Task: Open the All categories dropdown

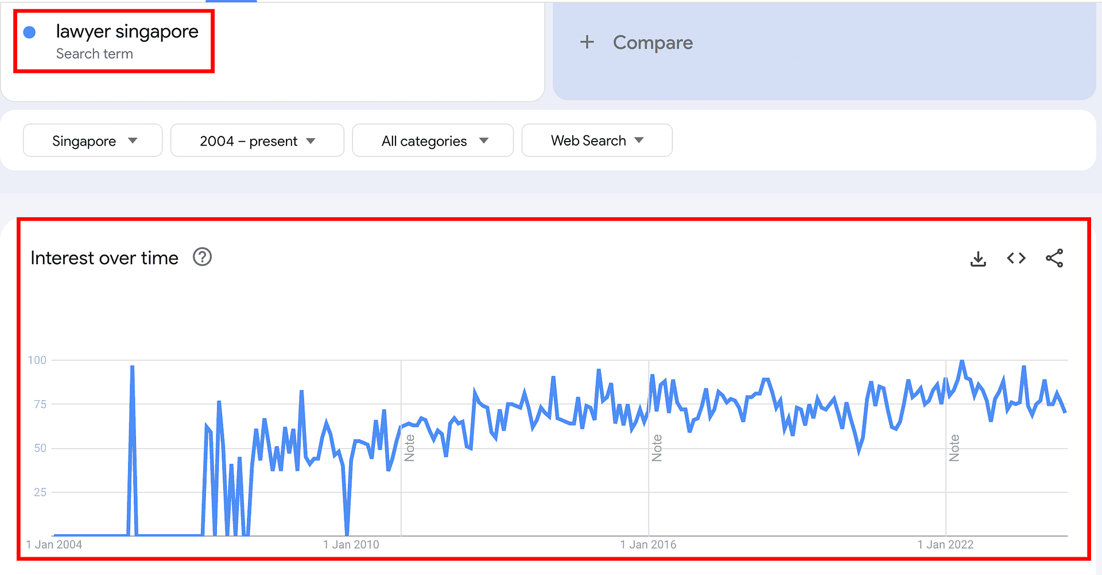Action: [433, 140]
